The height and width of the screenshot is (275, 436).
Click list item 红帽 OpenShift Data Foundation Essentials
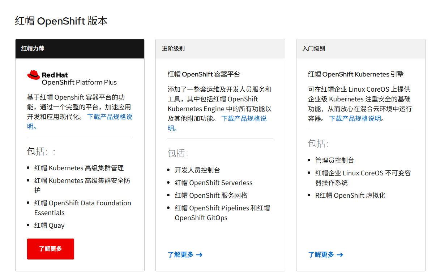coord(83,208)
